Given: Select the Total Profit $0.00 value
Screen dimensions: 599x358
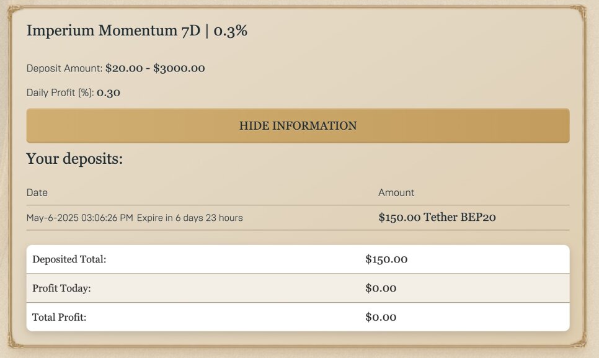Looking at the screenshot, I should point(381,317).
